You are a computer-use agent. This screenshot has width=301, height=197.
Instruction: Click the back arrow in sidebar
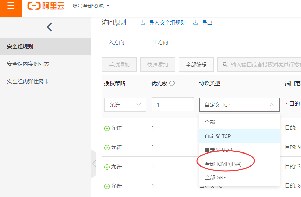point(49,27)
